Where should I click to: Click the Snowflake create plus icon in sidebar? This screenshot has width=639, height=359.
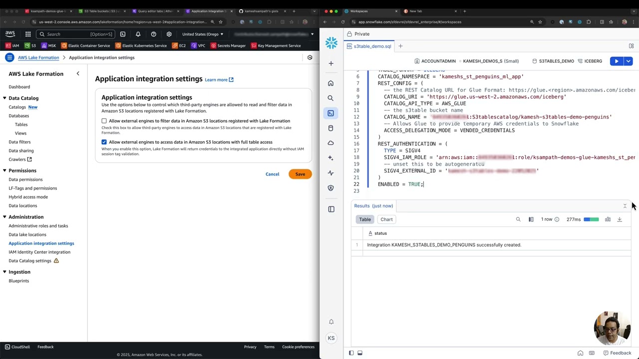(x=331, y=63)
